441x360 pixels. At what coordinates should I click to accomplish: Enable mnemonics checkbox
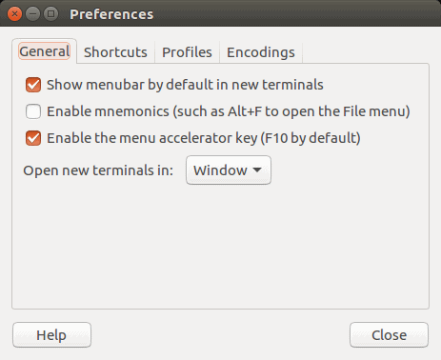(x=33, y=111)
